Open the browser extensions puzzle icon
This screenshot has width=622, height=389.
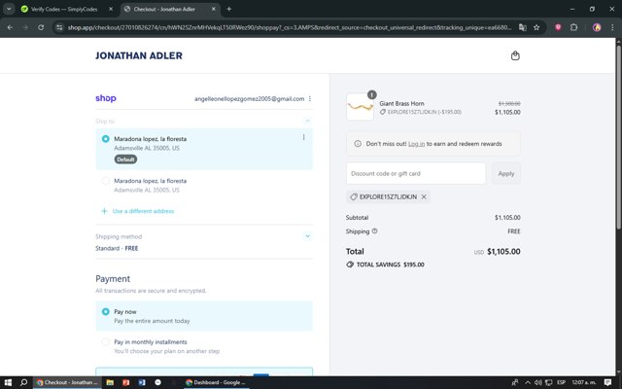[x=573, y=27]
